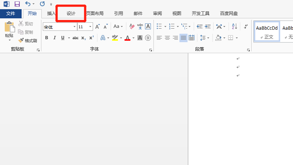Image resolution: width=293 pixels, height=165 pixels.
Task: Click the Increase Indent icon
Action: click(x=208, y=26)
